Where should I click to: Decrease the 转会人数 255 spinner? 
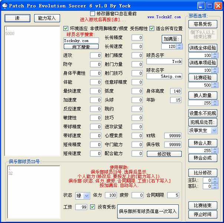215,152
